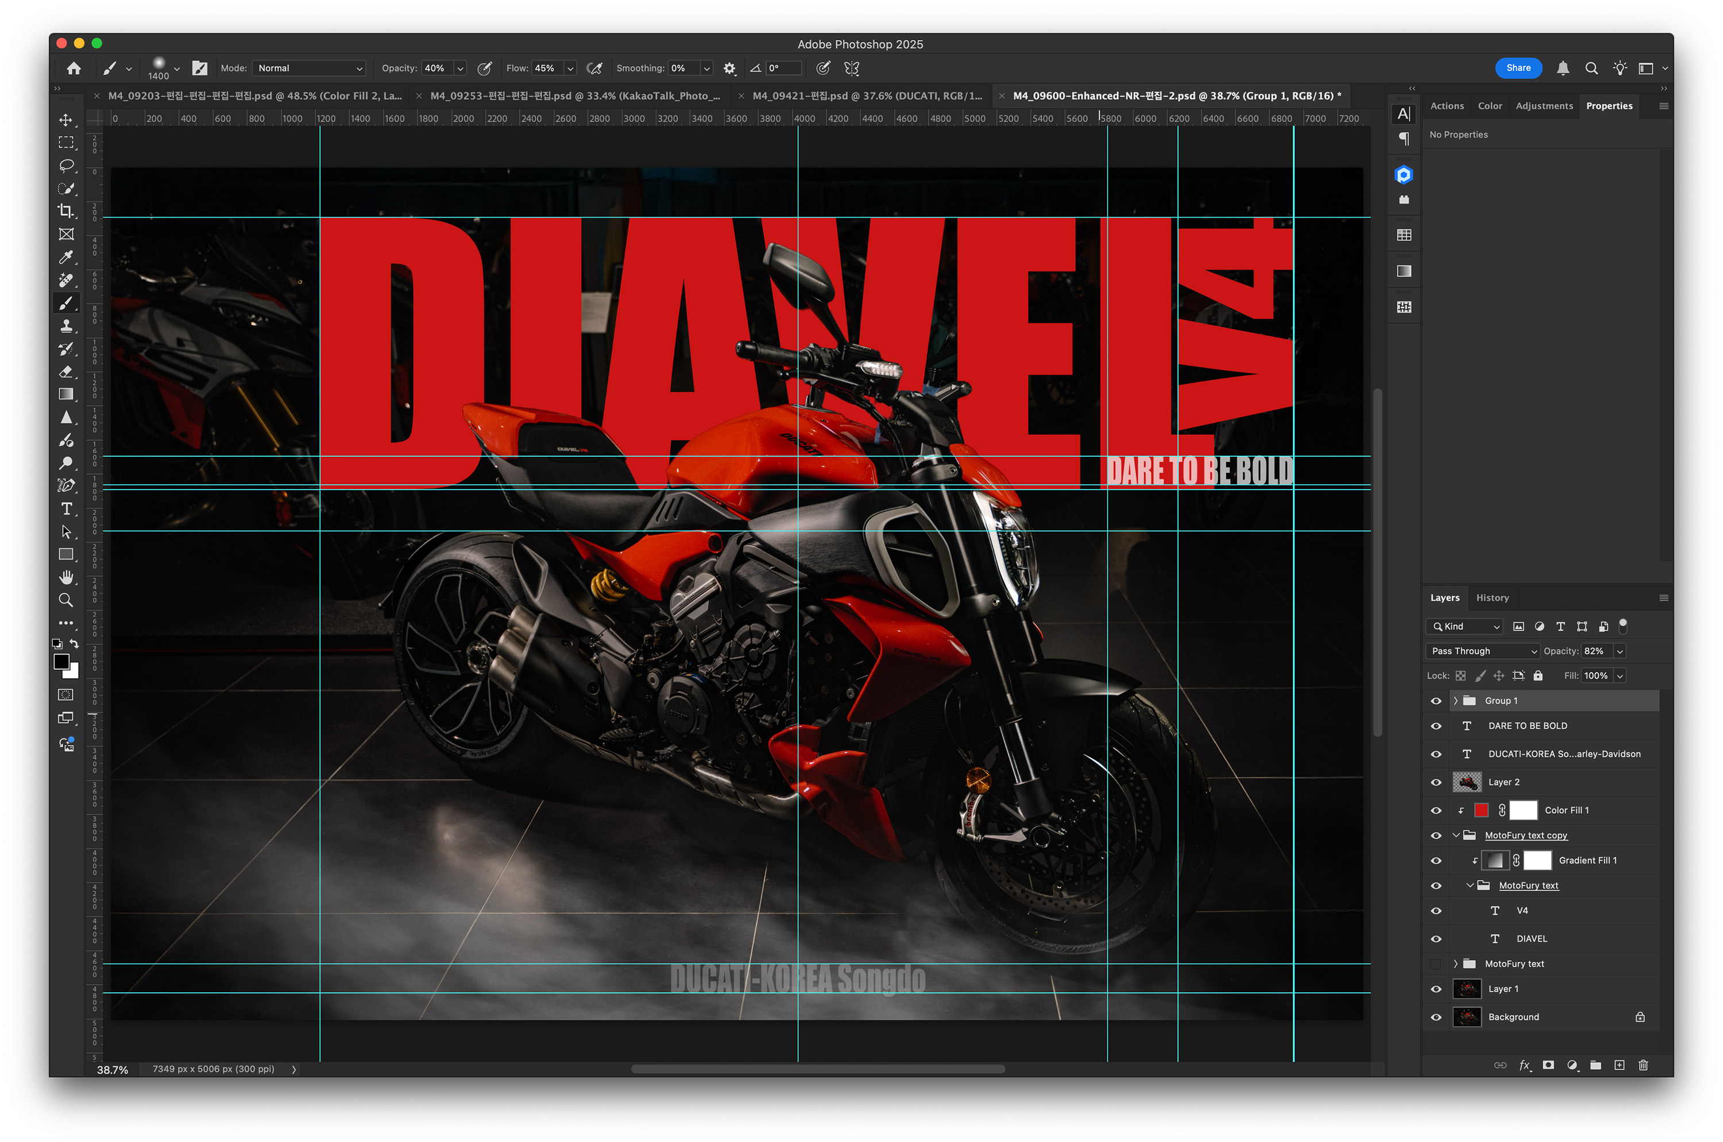Delete layer using trash icon
This screenshot has width=1723, height=1142.
1644,1066
